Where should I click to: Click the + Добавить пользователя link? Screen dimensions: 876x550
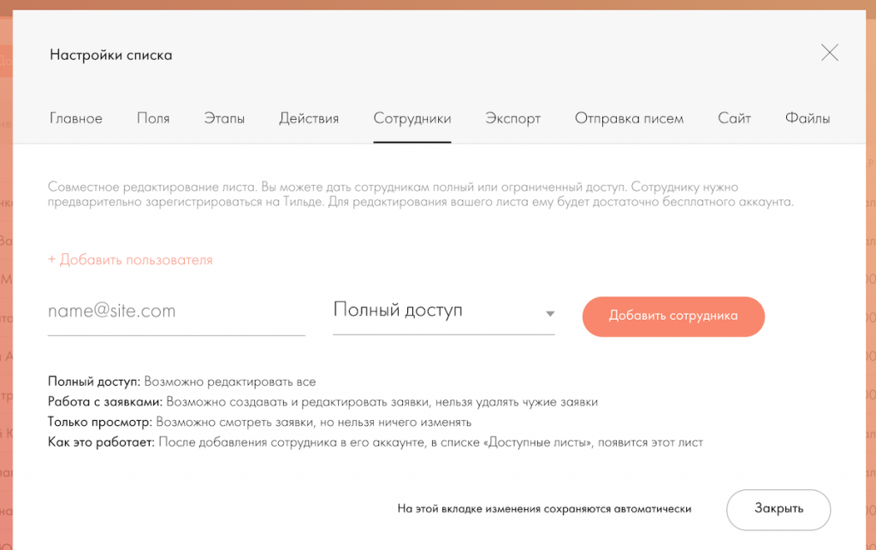click(130, 260)
